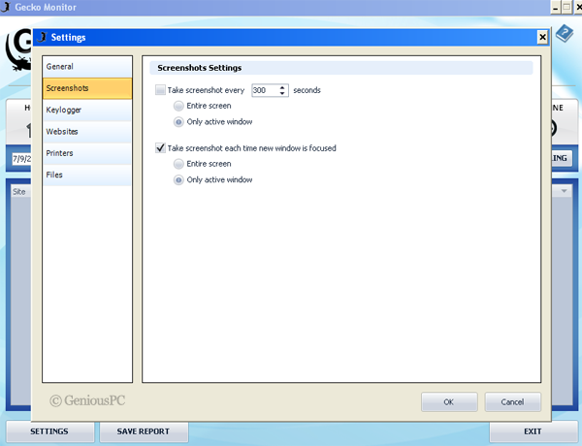Open the General settings category
This screenshot has width=582, height=446.
[x=87, y=67]
